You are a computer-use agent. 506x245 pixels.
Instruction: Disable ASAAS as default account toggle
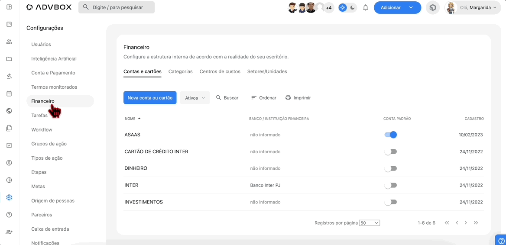point(390,135)
